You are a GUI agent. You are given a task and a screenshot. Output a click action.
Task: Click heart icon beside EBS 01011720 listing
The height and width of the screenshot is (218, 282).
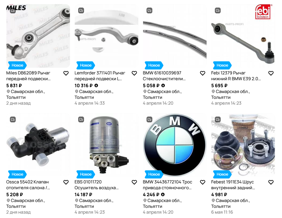coord(134,182)
